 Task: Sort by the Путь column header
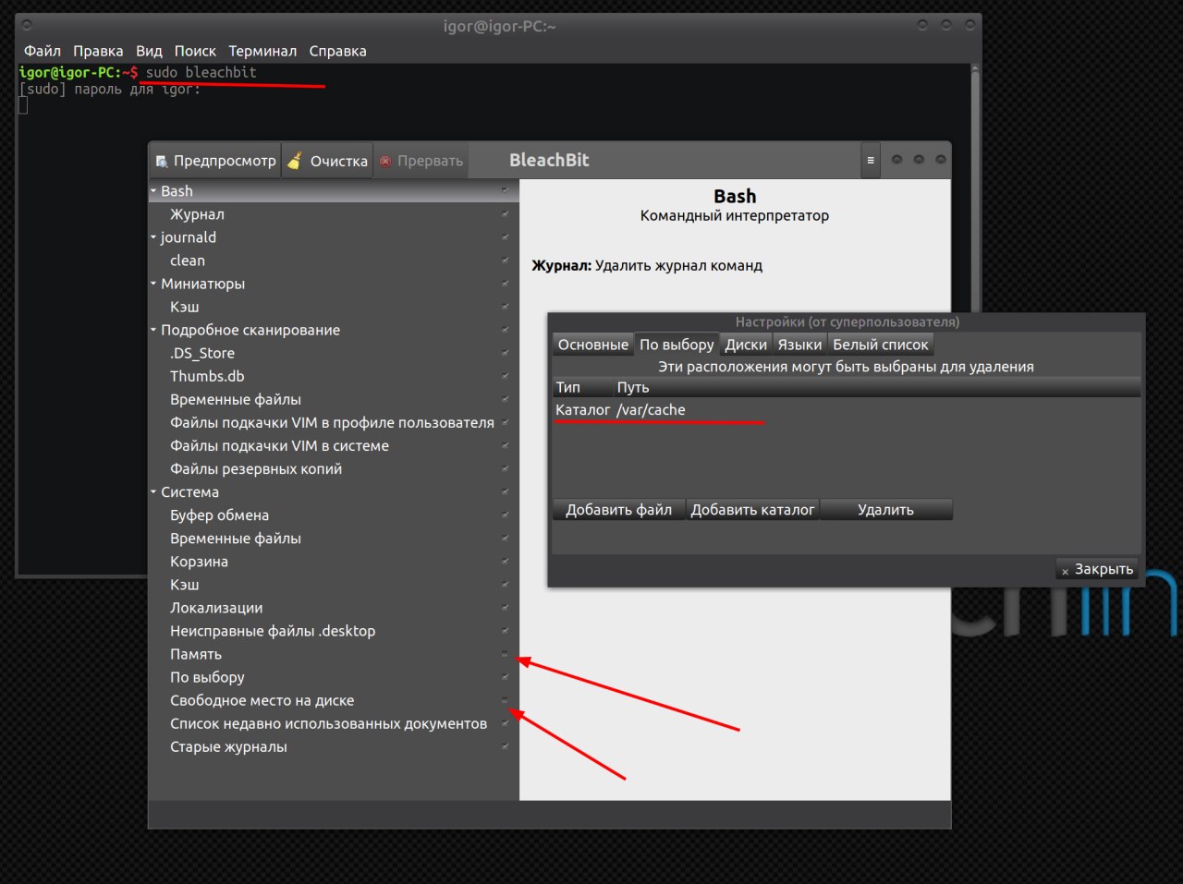click(x=877, y=387)
